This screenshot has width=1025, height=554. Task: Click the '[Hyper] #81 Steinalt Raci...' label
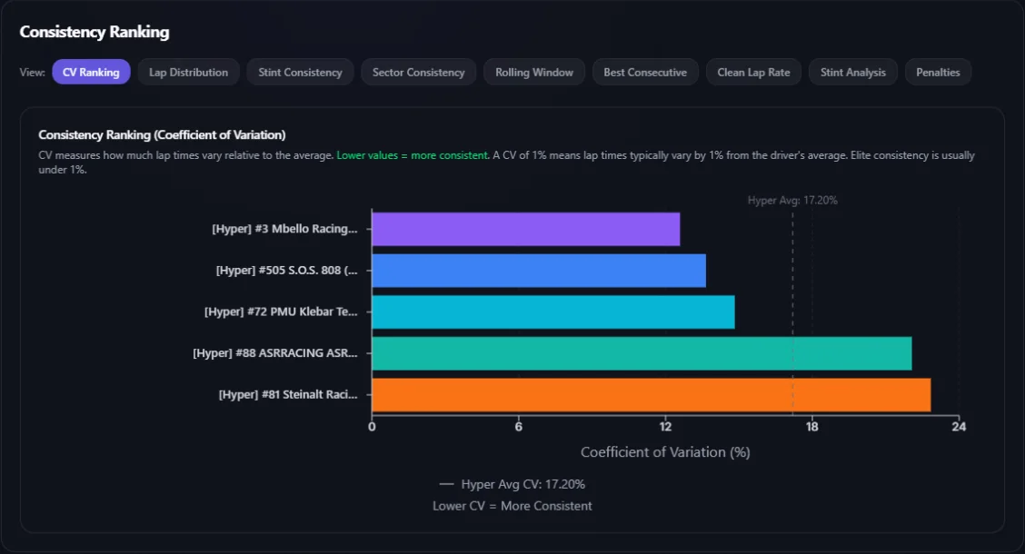[x=288, y=394]
